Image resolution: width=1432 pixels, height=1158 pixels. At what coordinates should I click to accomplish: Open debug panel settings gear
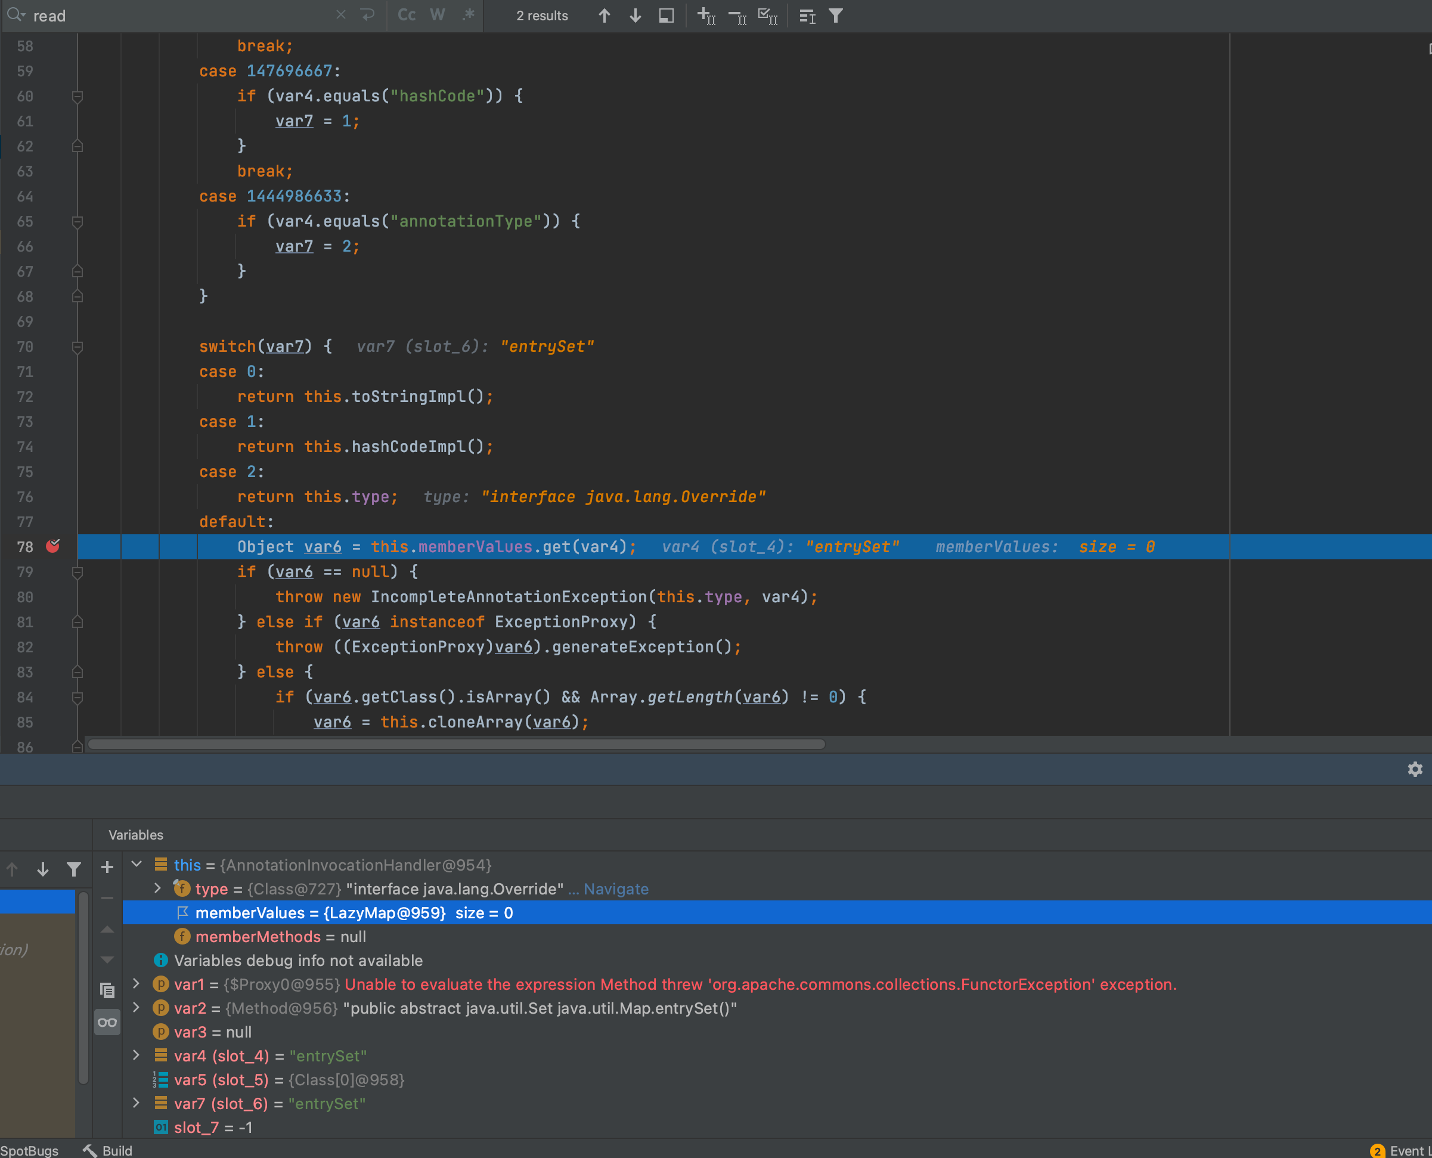click(x=1415, y=769)
